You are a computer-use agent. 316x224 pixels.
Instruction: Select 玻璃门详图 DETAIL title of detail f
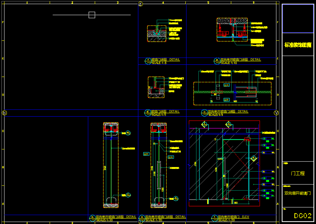pyautogui.click(x=166, y=60)
